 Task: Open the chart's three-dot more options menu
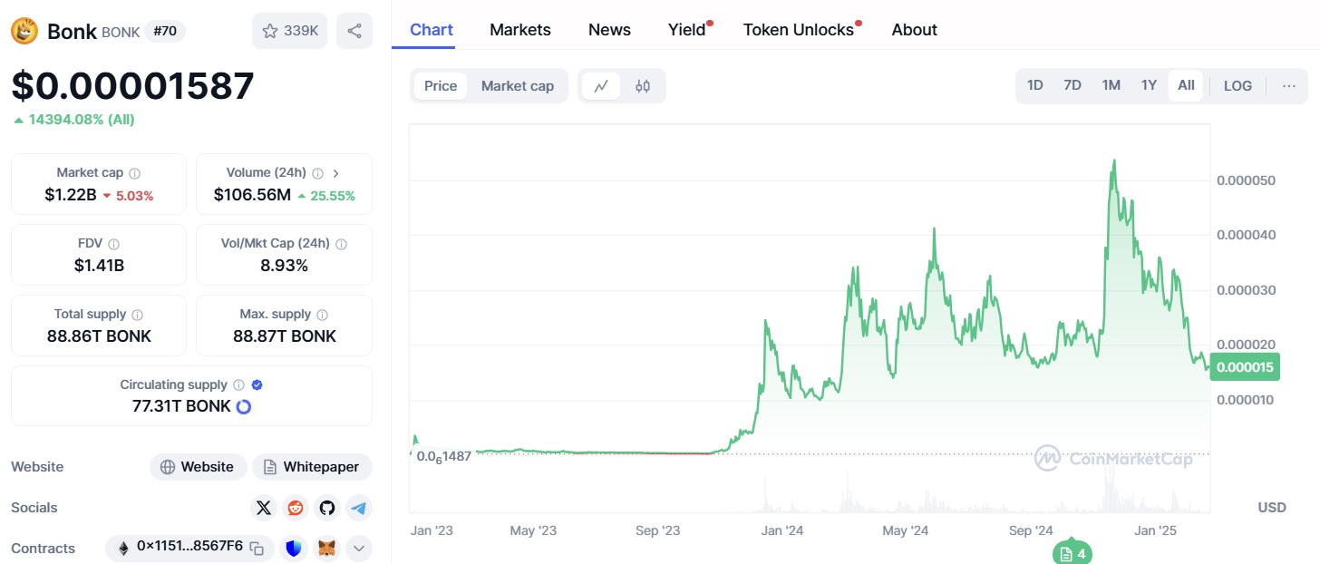[x=1289, y=86]
